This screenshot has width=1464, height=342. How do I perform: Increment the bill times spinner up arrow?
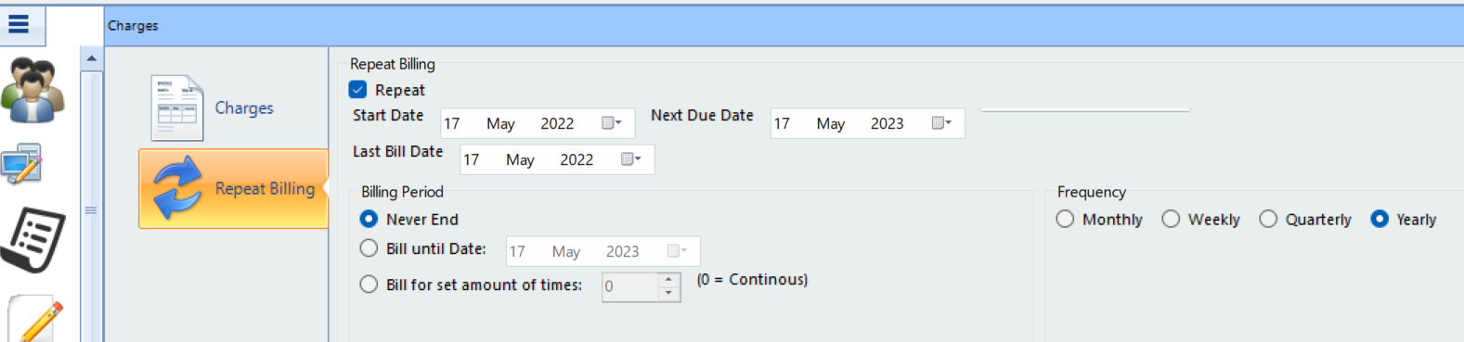(668, 279)
